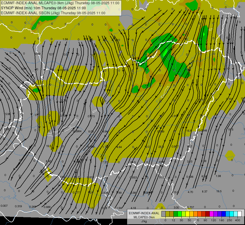The height and width of the screenshot is (225, 245).
Task: Click the map value 3.00
Action: tap(176, 208)
